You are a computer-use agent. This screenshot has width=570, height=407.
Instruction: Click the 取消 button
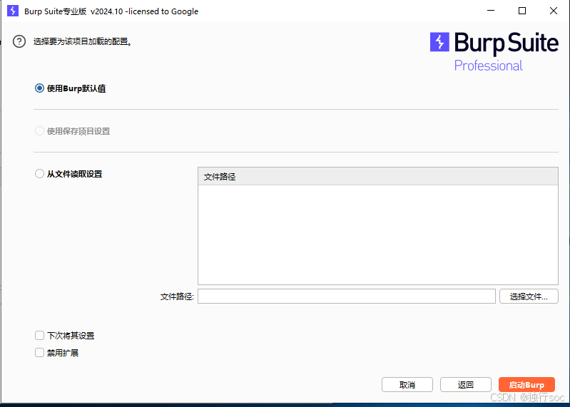pos(407,385)
